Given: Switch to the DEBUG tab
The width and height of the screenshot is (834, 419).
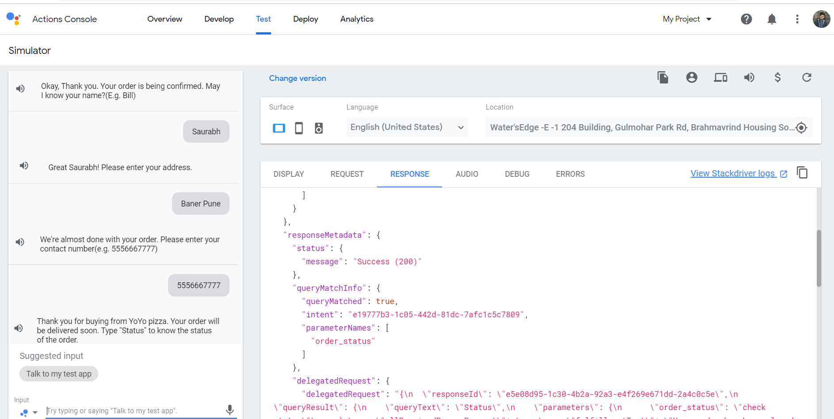Looking at the screenshot, I should pyautogui.click(x=517, y=174).
